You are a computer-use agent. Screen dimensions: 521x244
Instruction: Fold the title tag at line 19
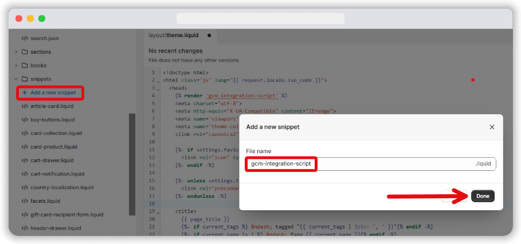[159, 213]
